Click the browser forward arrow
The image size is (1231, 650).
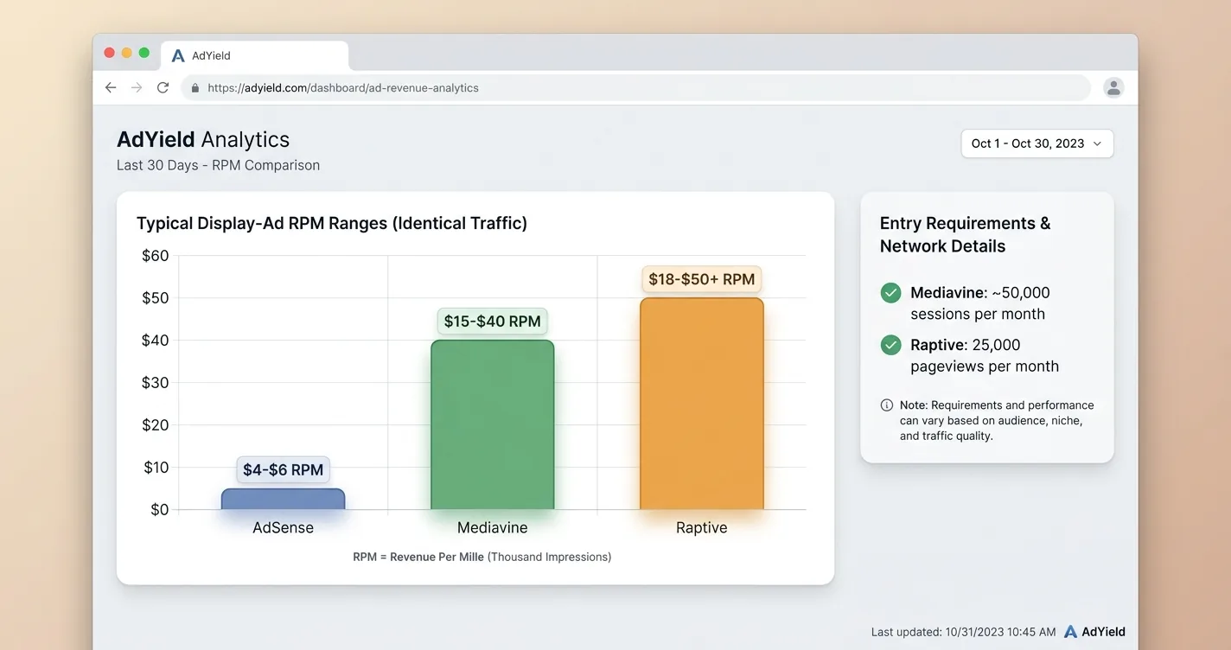pyautogui.click(x=137, y=87)
